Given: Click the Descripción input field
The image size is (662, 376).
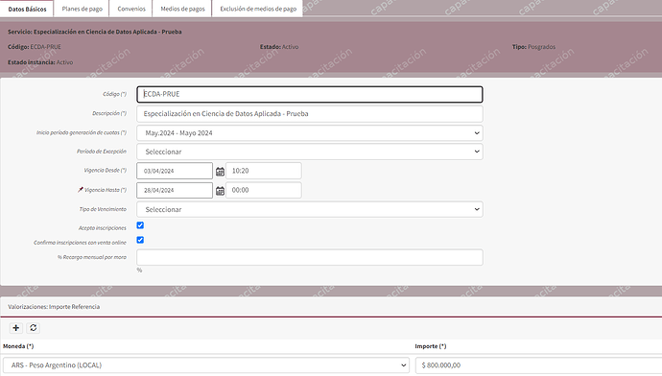Looking at the screenshot, I should [310, 113].
